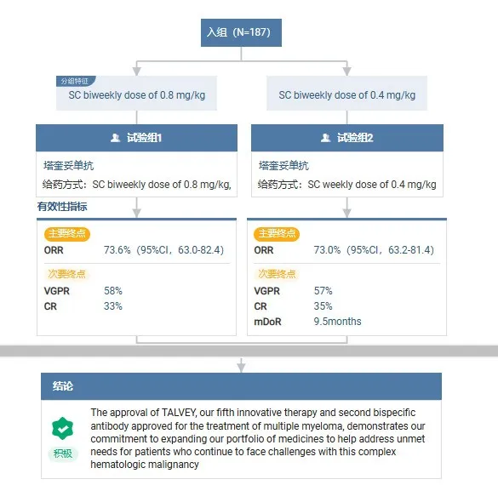498x485 pixels.
Task: Click the 积极 status tag
Action: coord(63,454)
